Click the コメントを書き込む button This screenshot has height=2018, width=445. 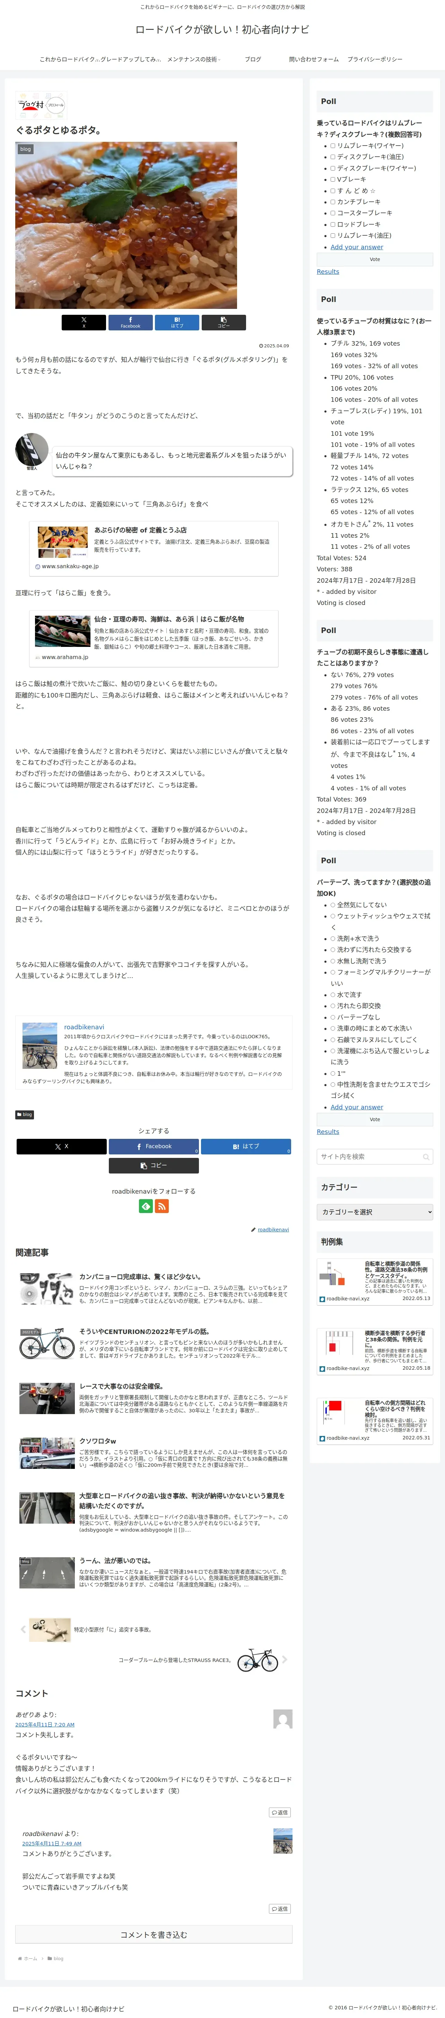coord(154,1935)
